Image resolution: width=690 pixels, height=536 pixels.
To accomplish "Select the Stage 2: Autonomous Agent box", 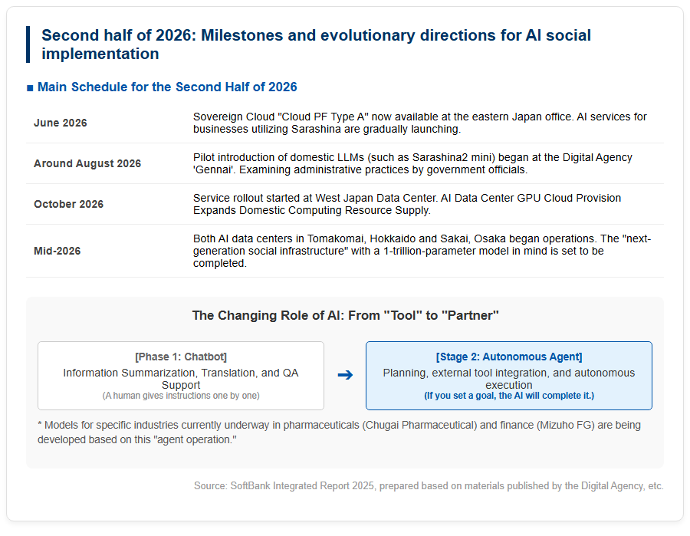I will 509,376.
